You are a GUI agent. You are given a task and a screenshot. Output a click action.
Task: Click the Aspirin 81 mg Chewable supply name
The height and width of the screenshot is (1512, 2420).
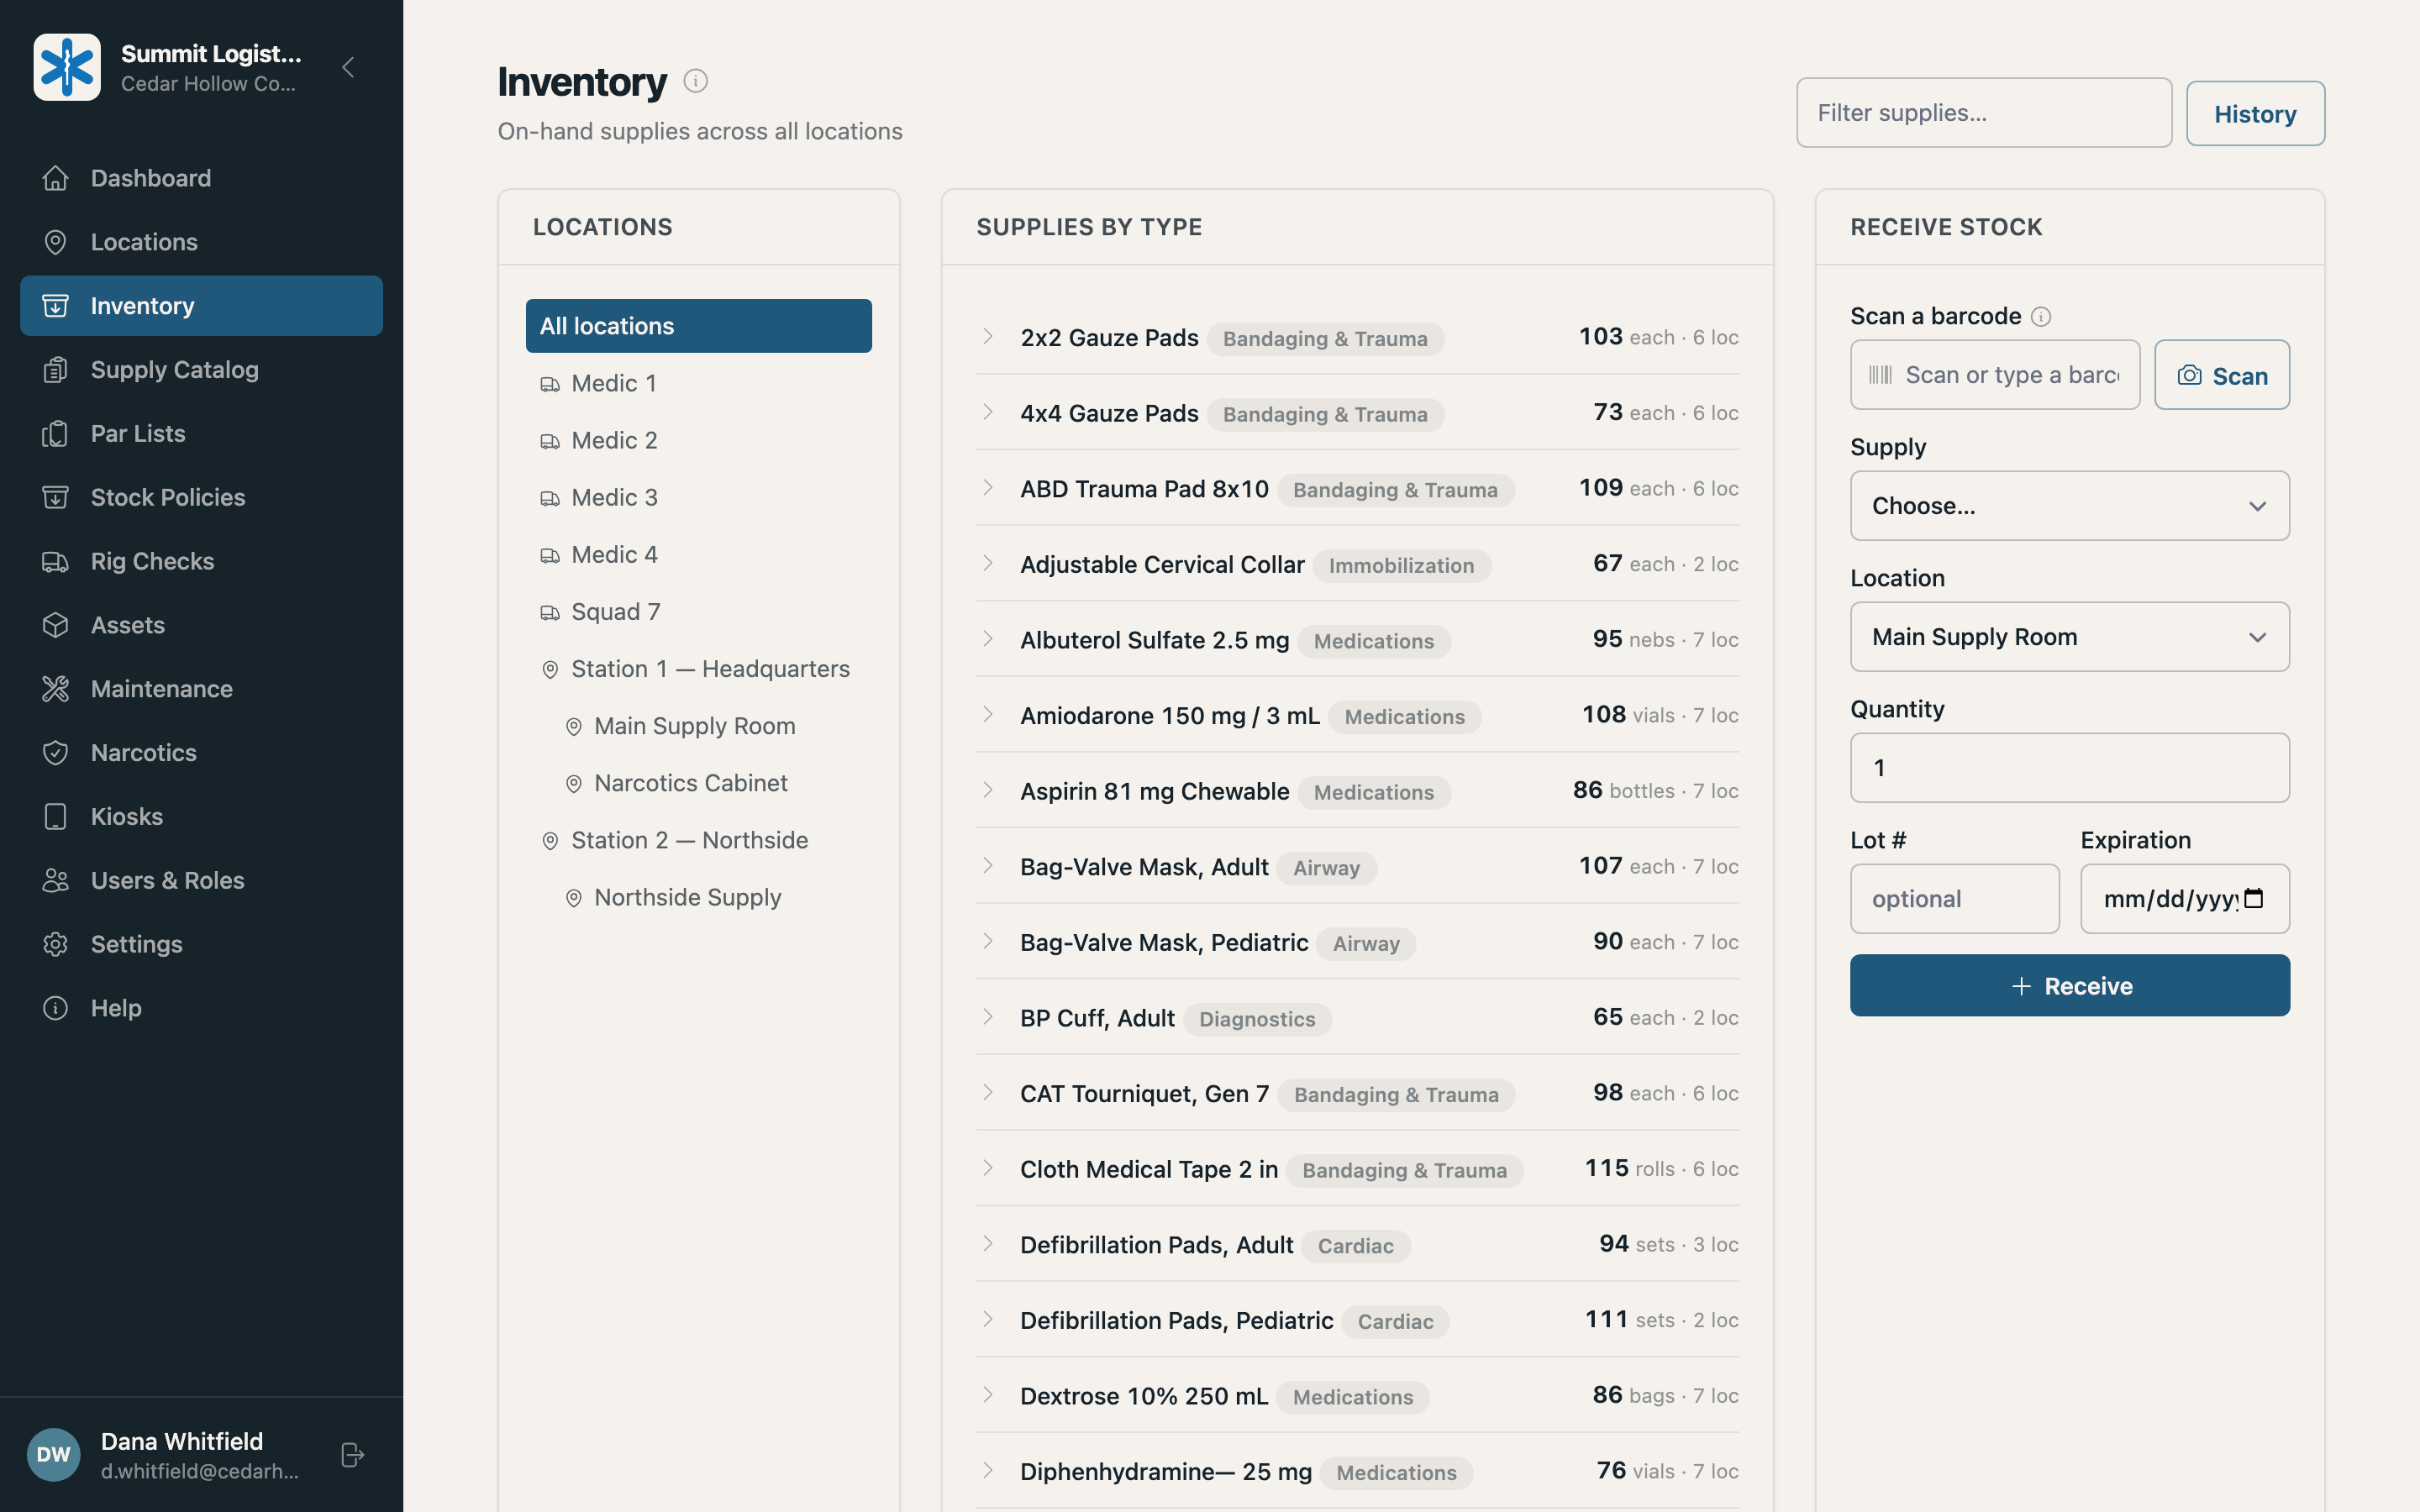point(1154,791)
